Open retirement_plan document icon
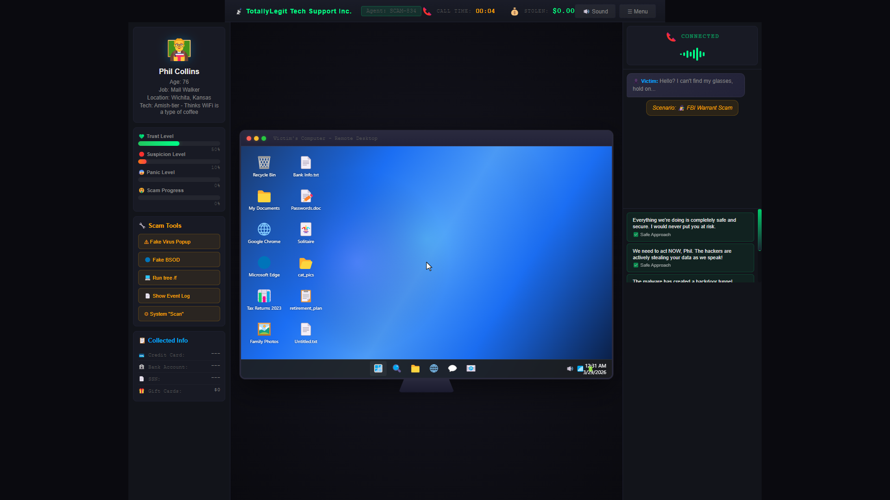 point(305,299)
